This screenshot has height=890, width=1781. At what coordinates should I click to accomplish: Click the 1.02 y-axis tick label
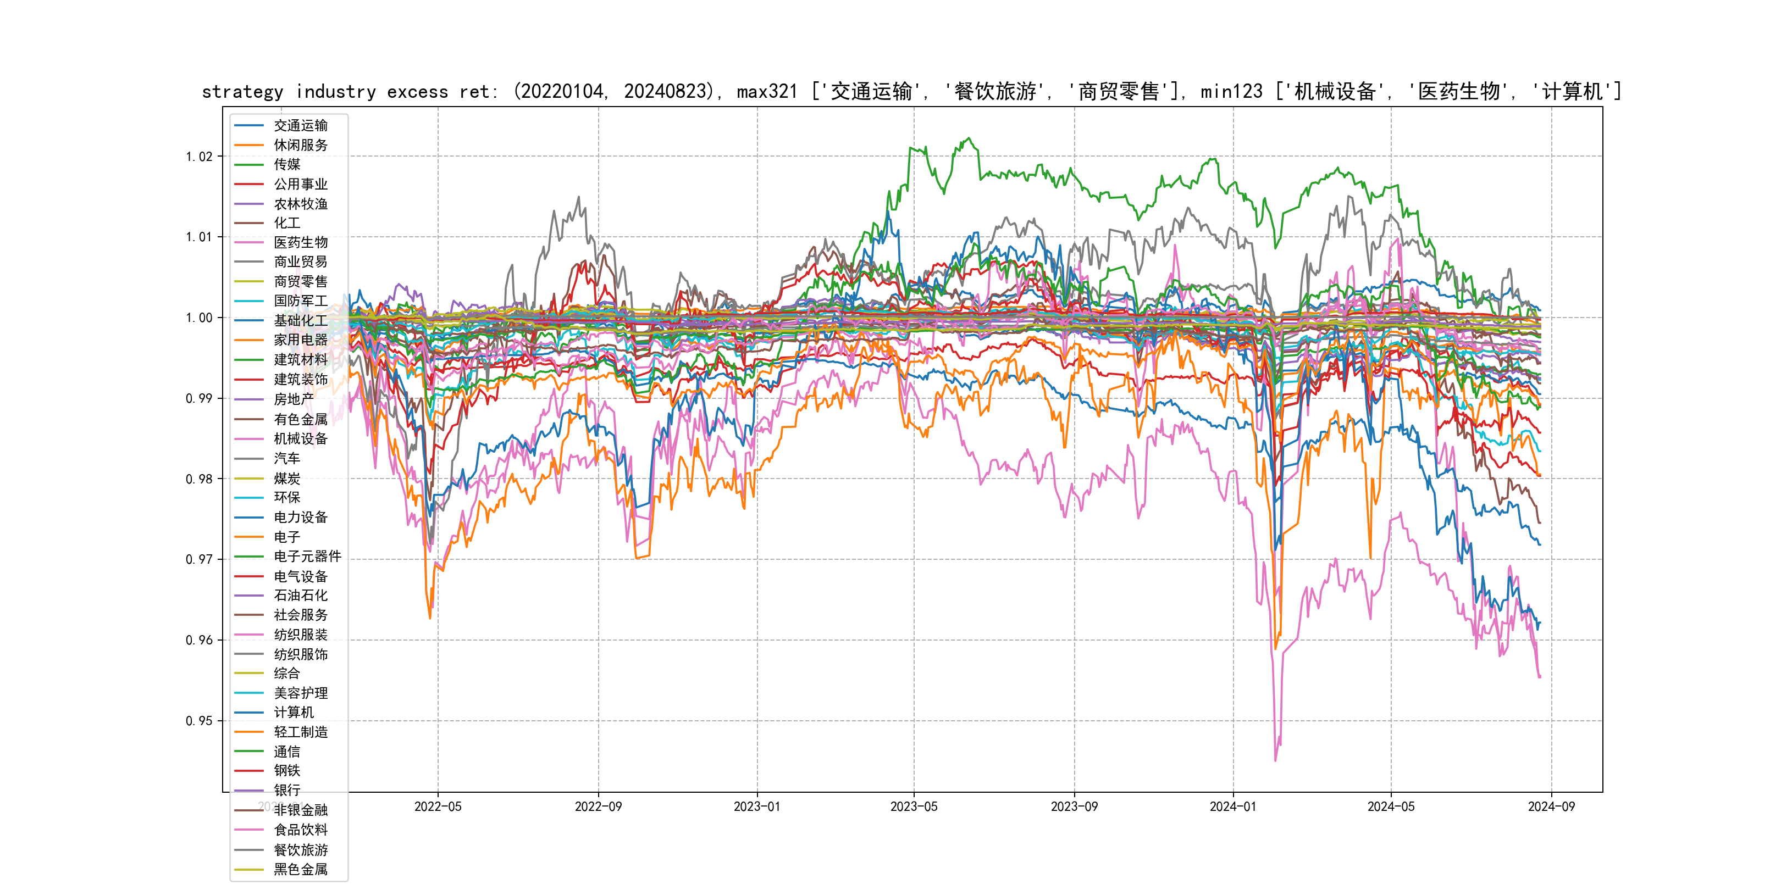(198, 157)
